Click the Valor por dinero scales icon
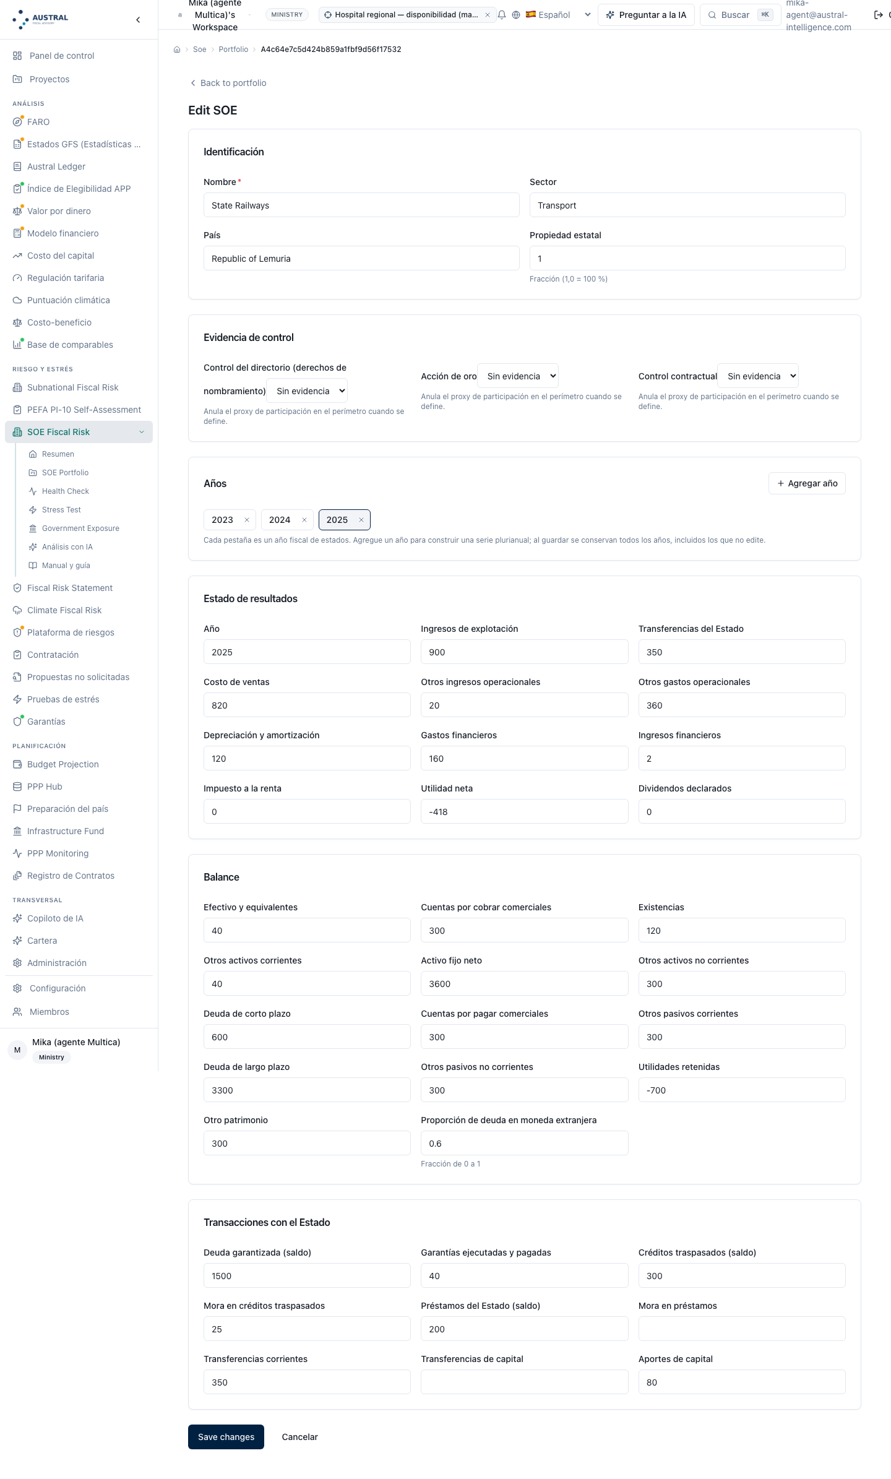 pyautogui.click(x=17, y=211)
